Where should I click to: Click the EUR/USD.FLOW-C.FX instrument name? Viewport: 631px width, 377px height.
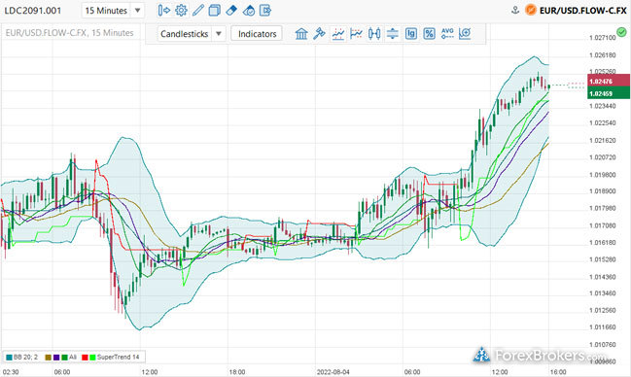pyautogui.click(x=582, y=11)
